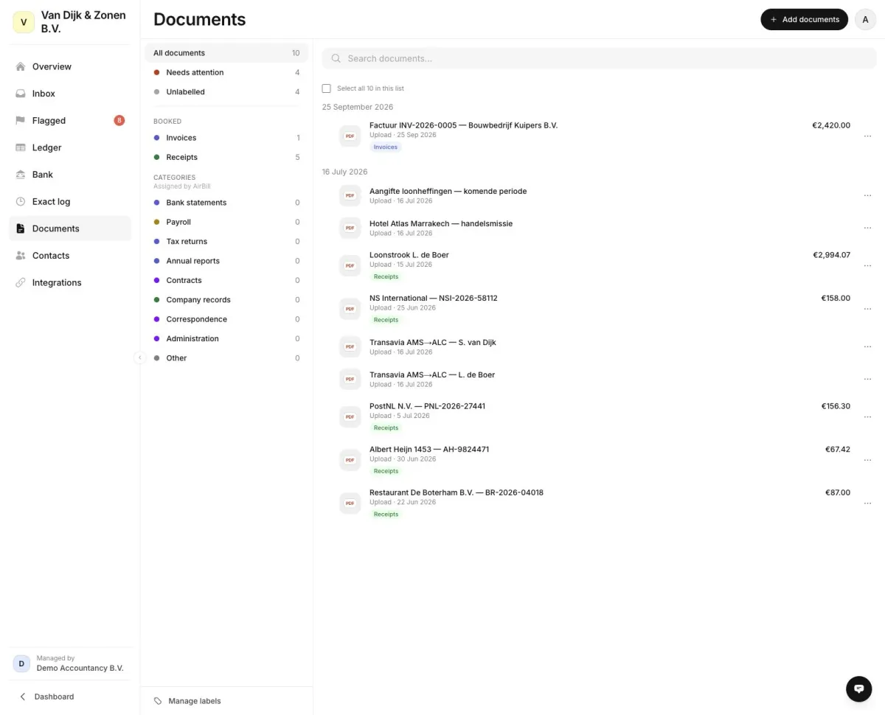The image size is (885, 715).
Task: Click the PDF icon of Aangifte loonheffingen
Action: point(350,195)
